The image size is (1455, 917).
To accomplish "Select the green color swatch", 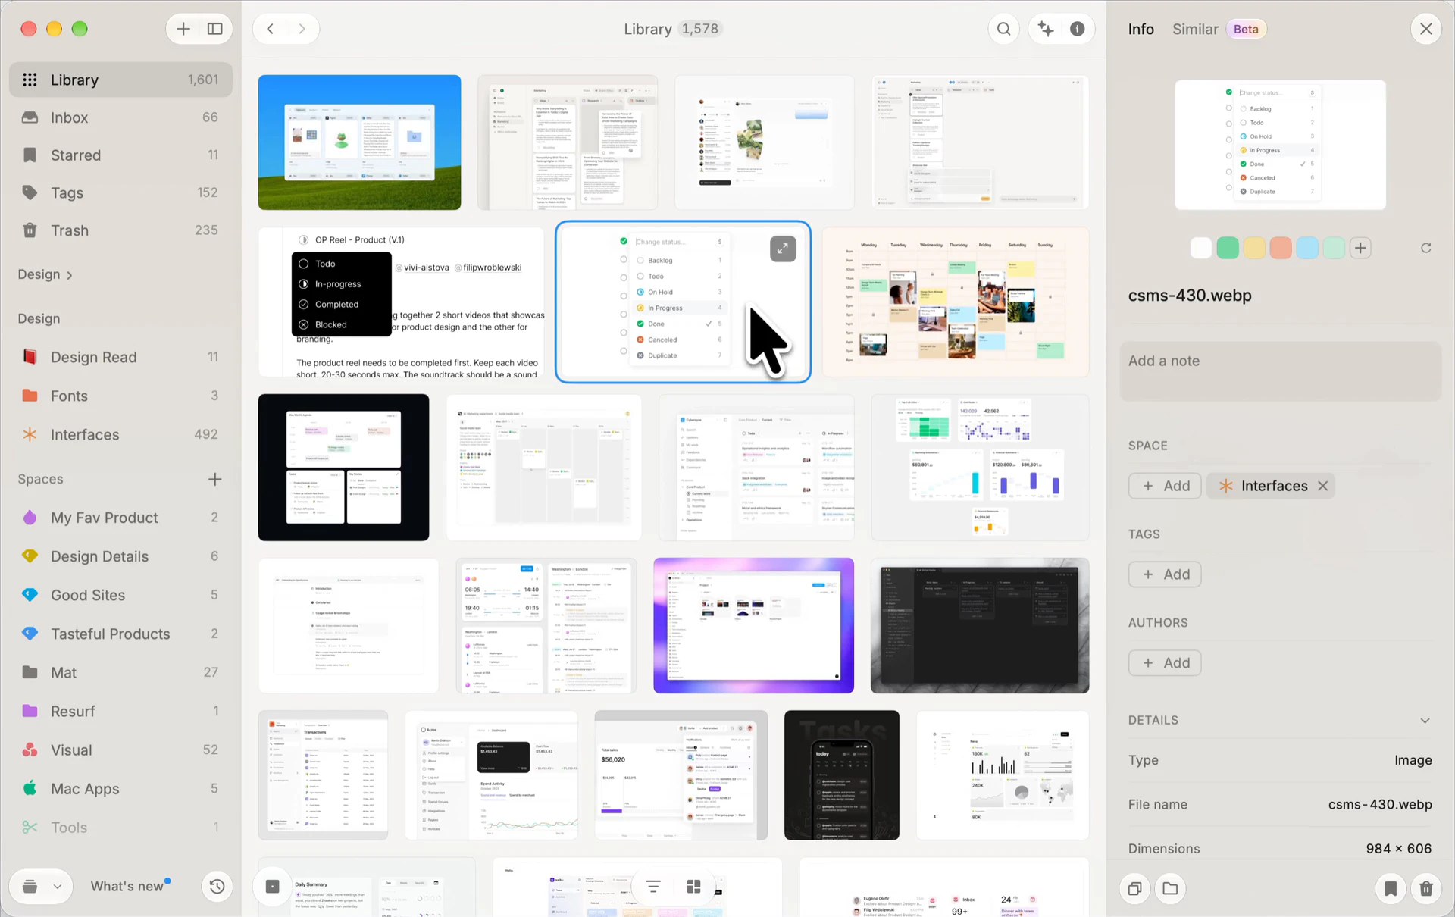I will pyautogui.click(x=1228, y=248).
